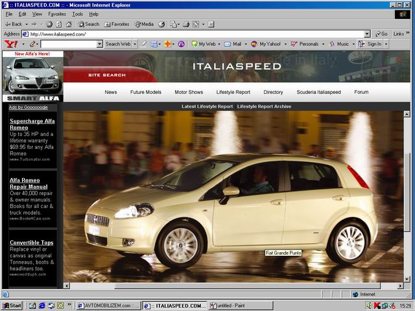This screenshot has width=415, height=311.
Task: Click vertical scrollbar down arrow
Action: pos(407,279)
